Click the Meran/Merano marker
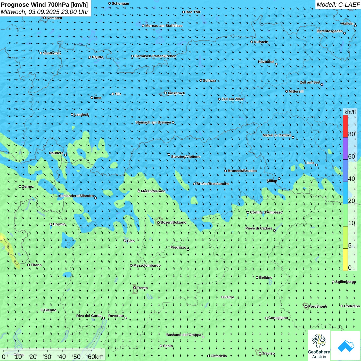Screen dimensions: 361x361 139,191
